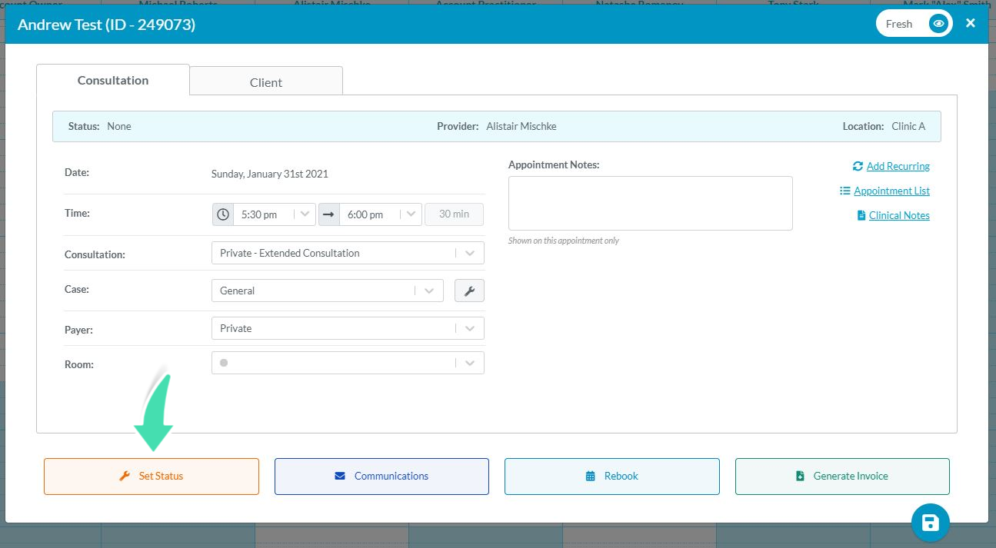996x548 pixels.
Task: Close the Andrew Test appointment dialog
Action: [x=971, y=23]
